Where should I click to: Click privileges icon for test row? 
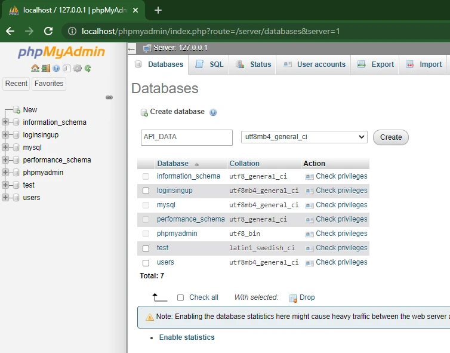(x=309, y=248)
